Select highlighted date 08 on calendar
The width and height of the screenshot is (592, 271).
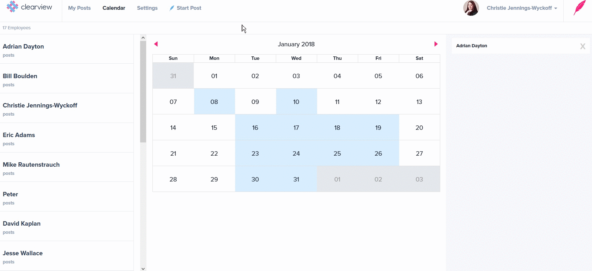tap(214, 102)
